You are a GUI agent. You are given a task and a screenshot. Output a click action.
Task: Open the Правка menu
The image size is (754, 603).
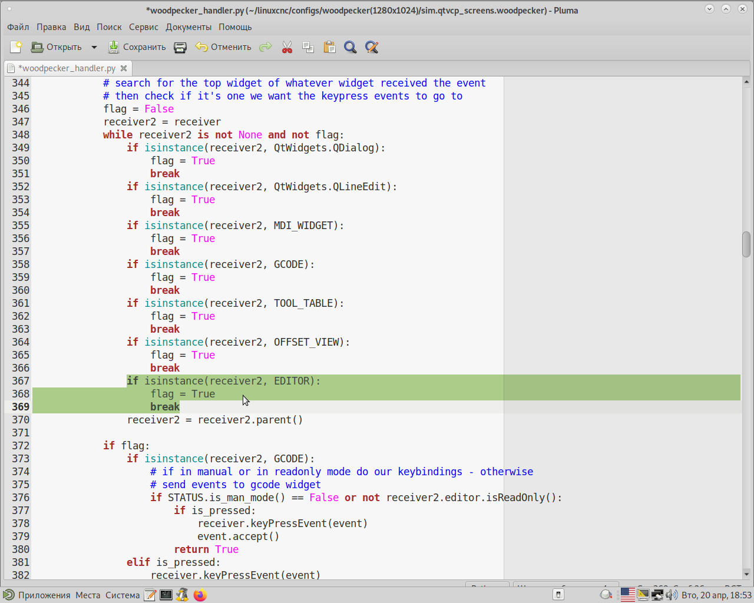(51, 27)
